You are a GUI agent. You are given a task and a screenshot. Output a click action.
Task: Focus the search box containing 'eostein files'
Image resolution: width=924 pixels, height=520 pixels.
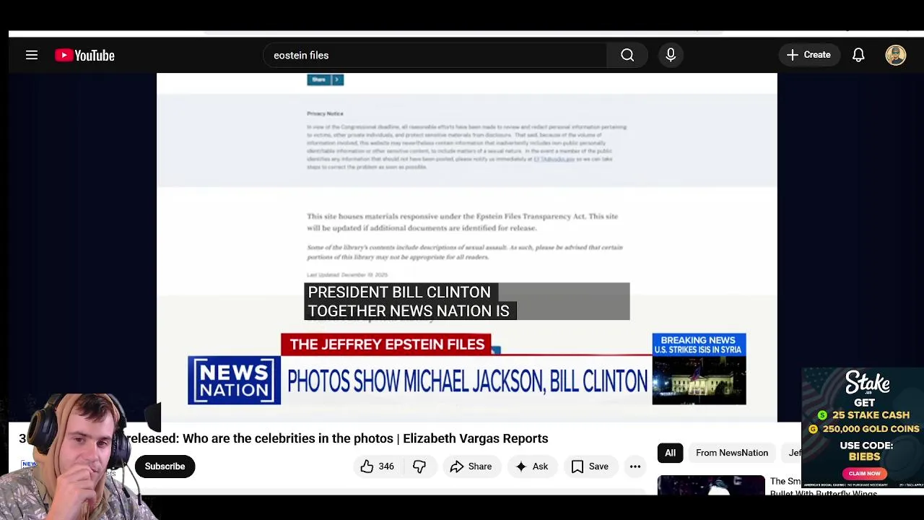point(435,55)
